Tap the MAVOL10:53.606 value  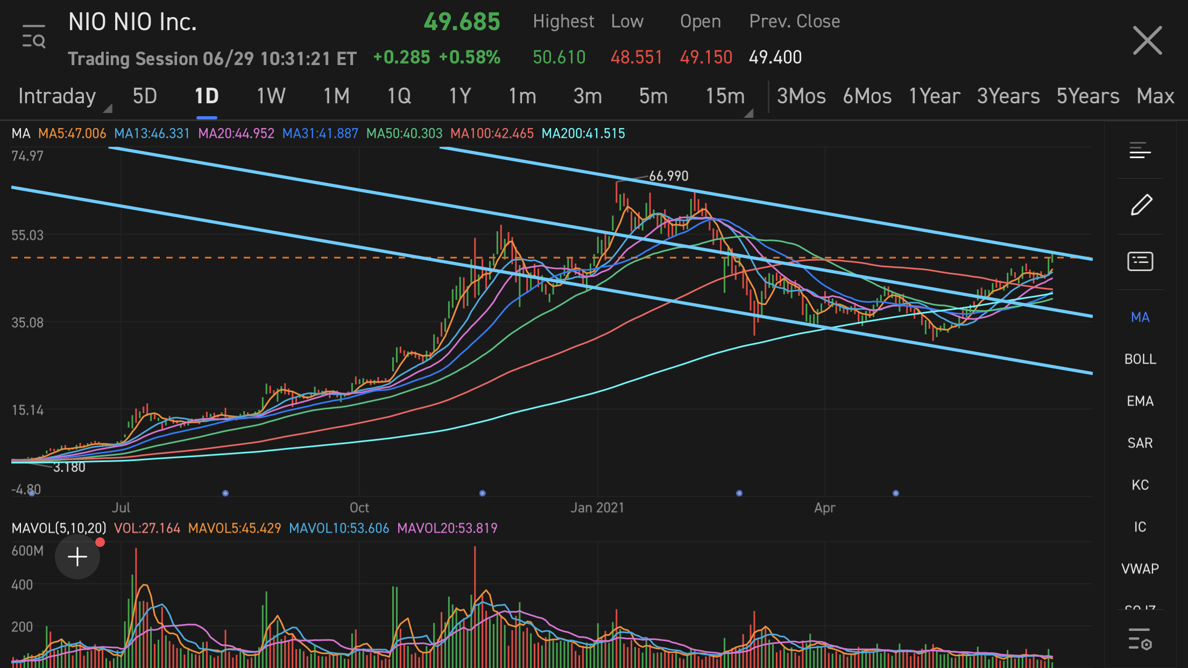339,528
